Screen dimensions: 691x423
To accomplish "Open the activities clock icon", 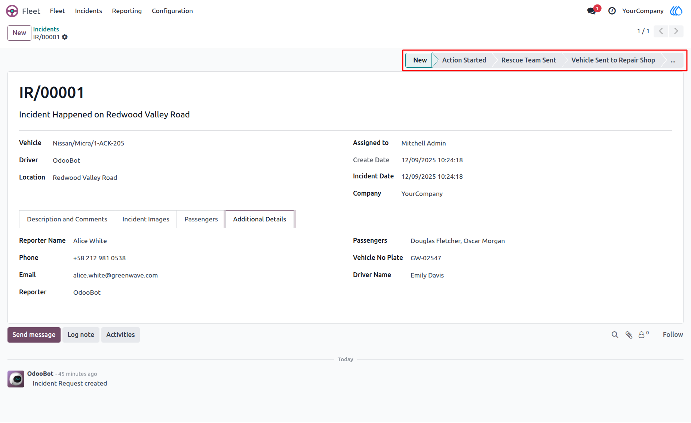I will point(612,11).
